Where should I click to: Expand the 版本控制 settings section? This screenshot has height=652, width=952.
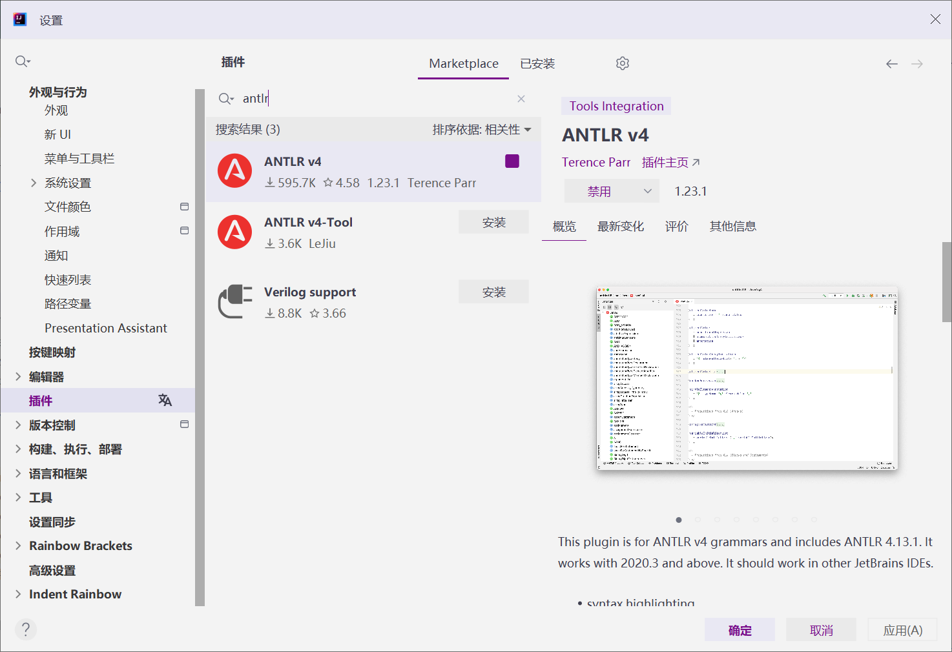18,425
